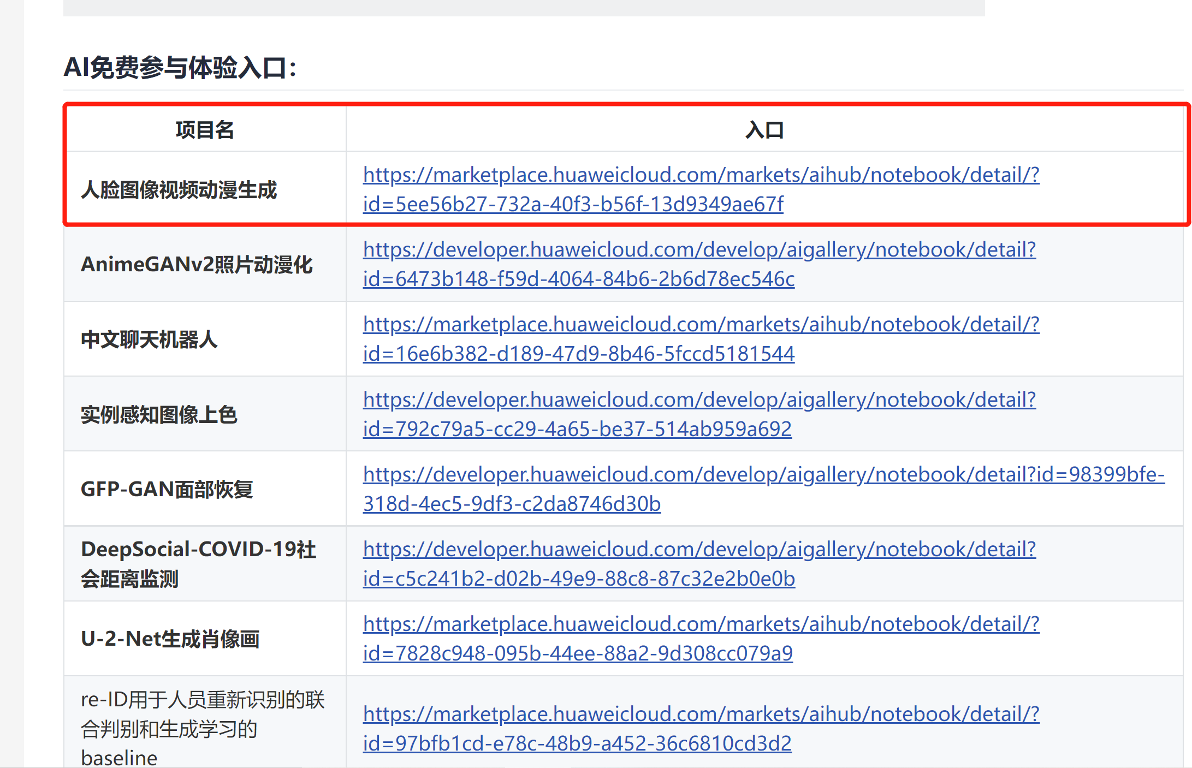Open the DeepSocial-COVID-19 notebook link
Viewport: 1192px width, 768px height.
pos(699,550)
